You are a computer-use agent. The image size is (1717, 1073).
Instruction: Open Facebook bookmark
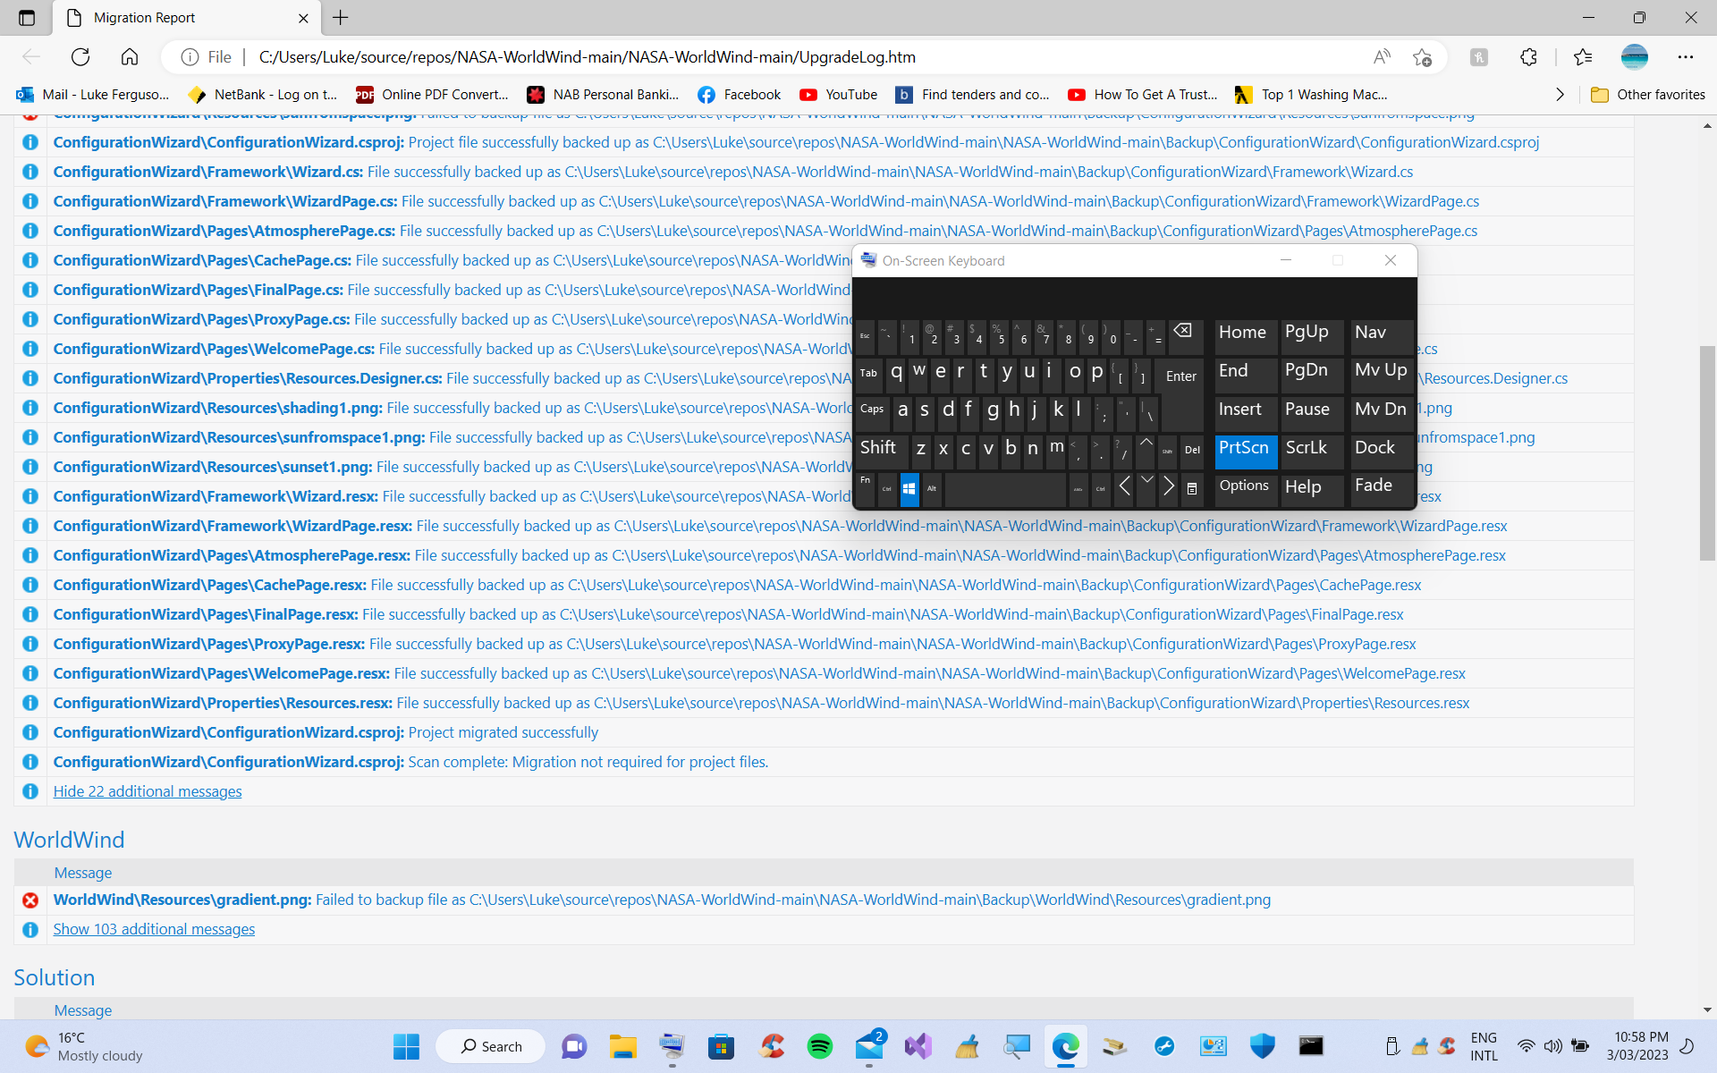(x=740, y=95)
